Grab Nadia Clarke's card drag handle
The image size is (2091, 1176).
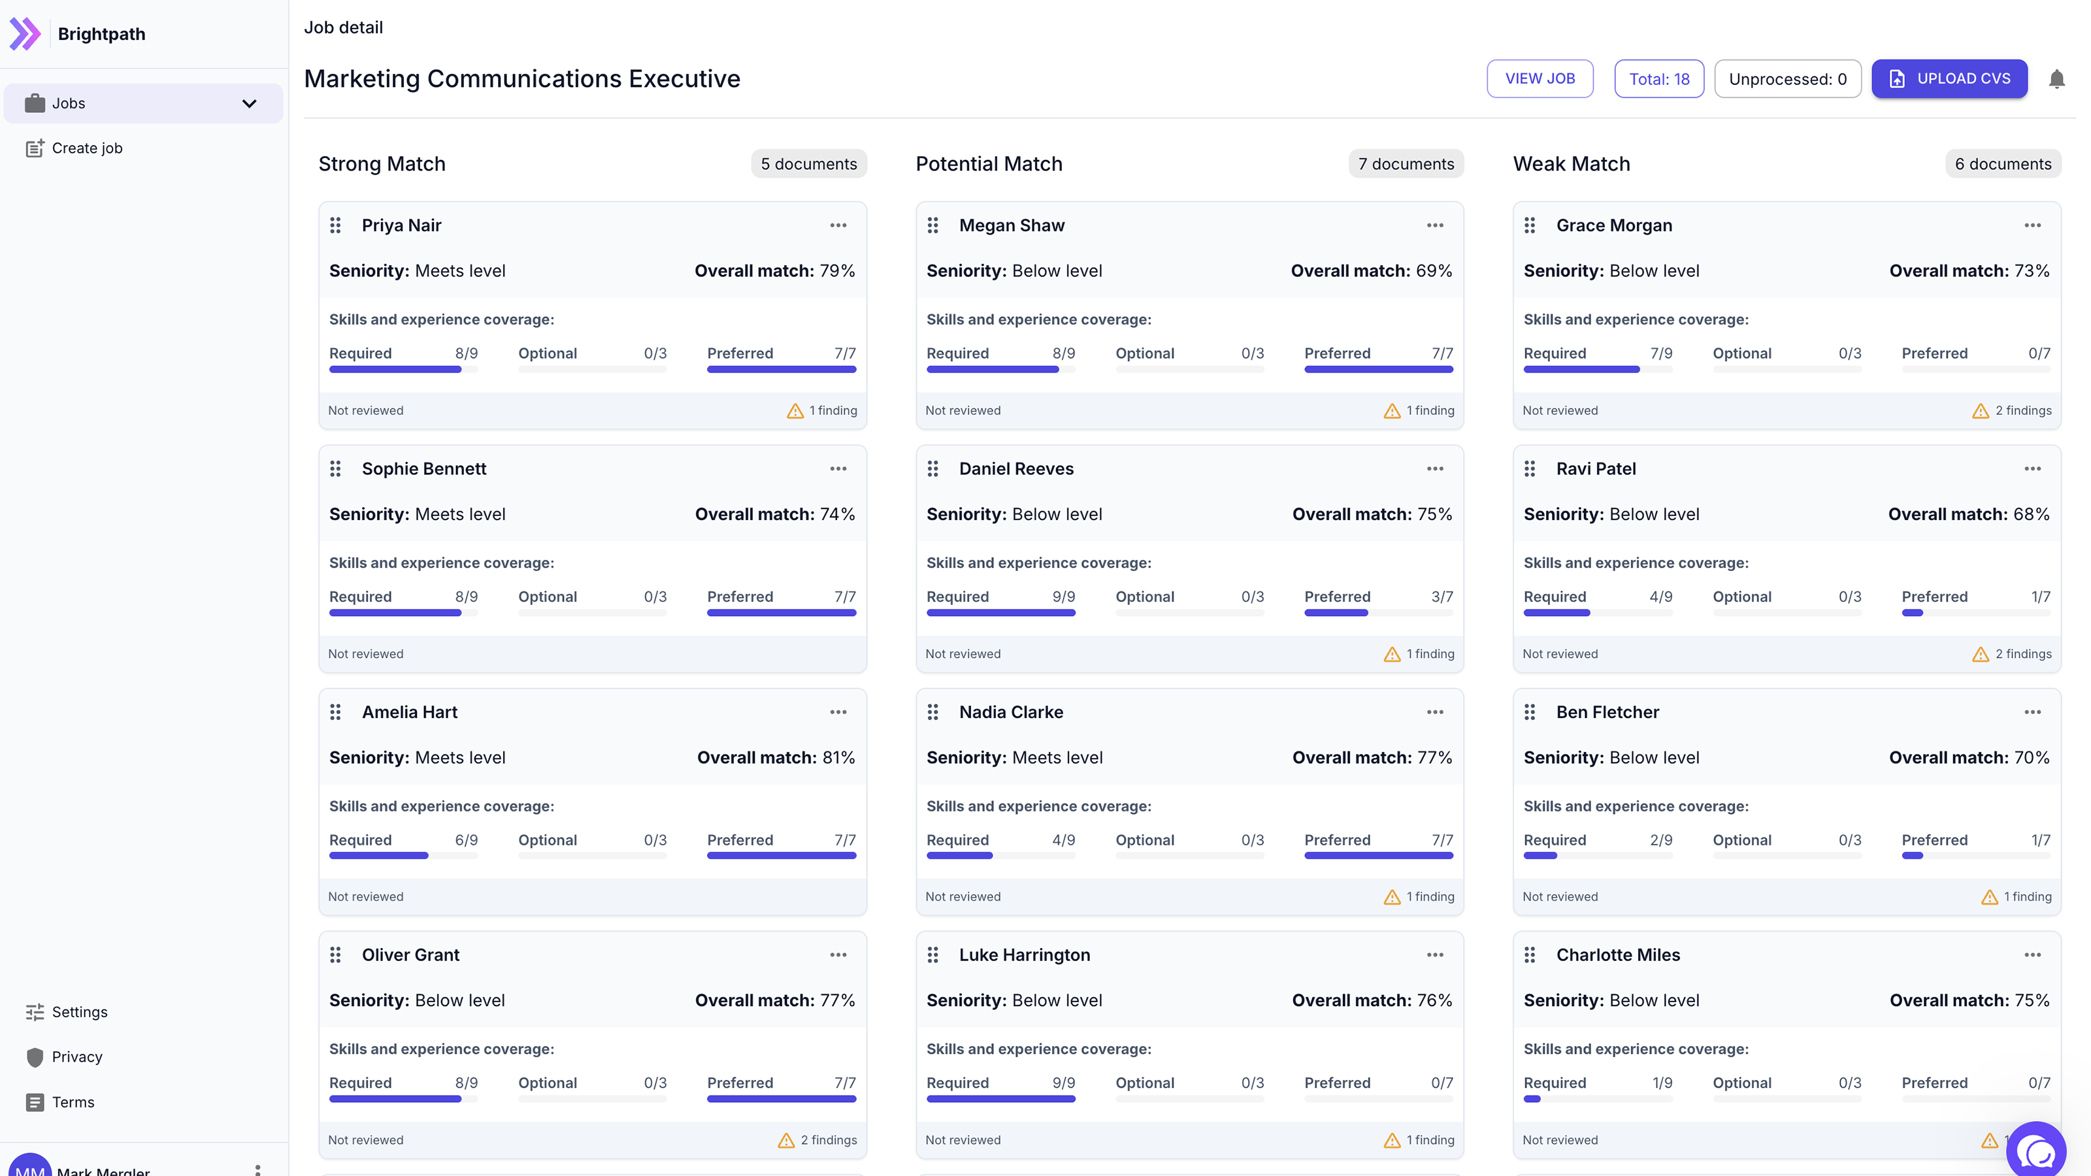[932, 711]
